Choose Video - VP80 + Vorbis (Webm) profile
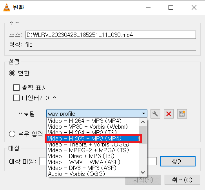Image resolution: width=205 pixels, height=190 pixels. (93, 127)
